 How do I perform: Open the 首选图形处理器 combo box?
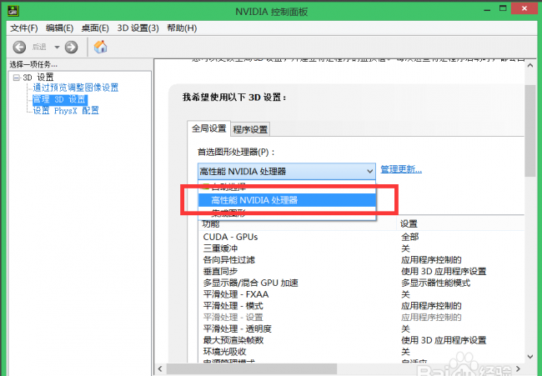coord(287,171)
